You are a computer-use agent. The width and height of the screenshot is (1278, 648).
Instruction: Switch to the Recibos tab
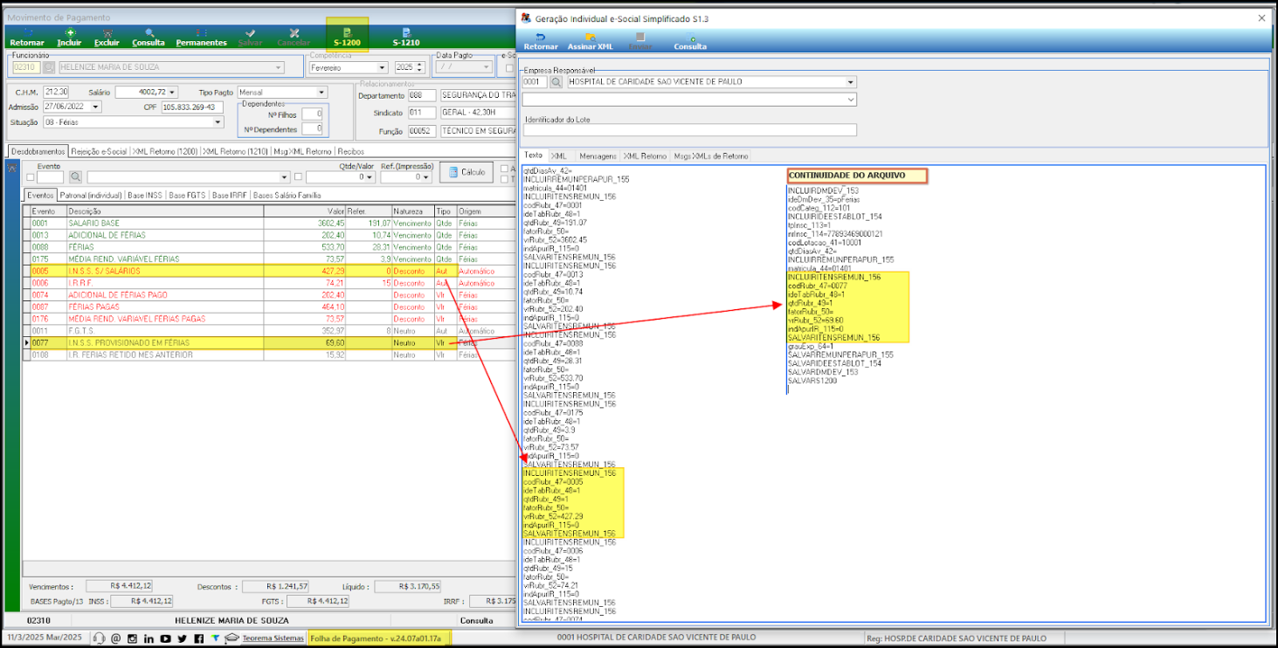pyautogui.click(x=351, y=151)
